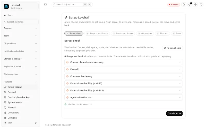Screen dimensions: 206x128
Task: Collapse the Platform section
Action: point(20,82)
